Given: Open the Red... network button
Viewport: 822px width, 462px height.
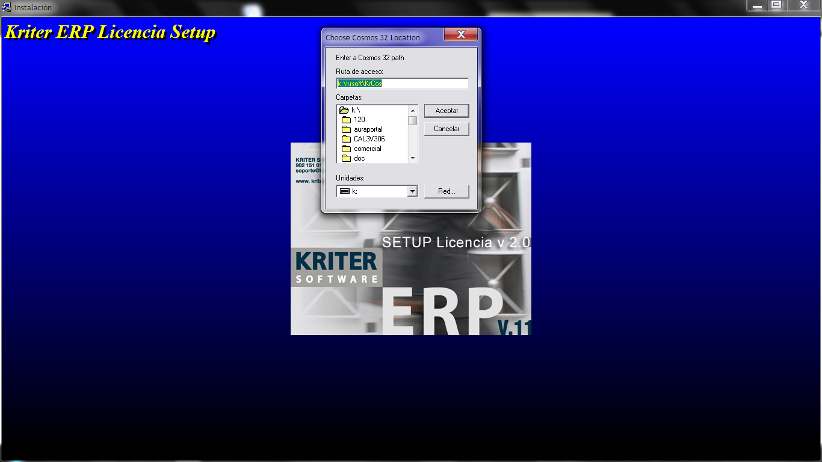Looking at the screenshot, I should click(x=447, y=191).
